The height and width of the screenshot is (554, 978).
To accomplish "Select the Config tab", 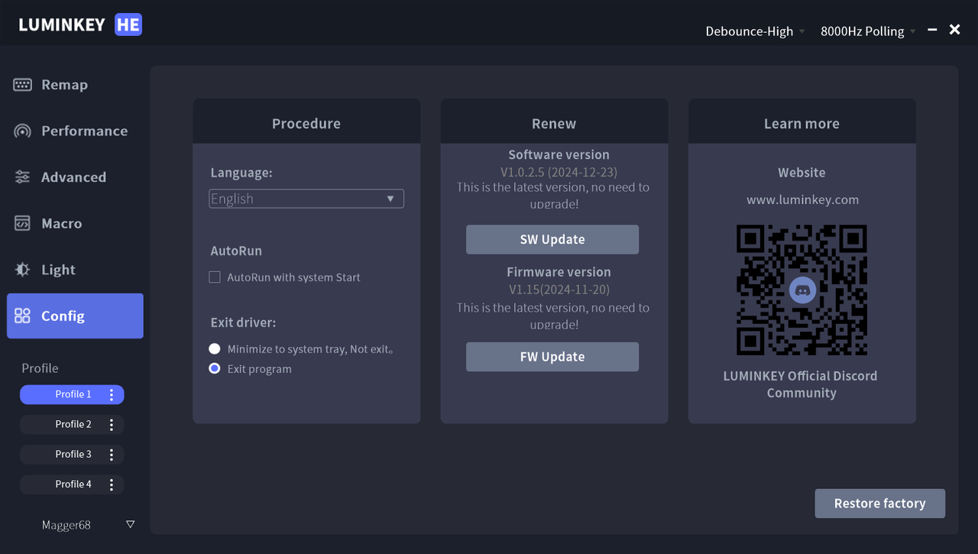I will pyautogui.click(x=75, y=316).
